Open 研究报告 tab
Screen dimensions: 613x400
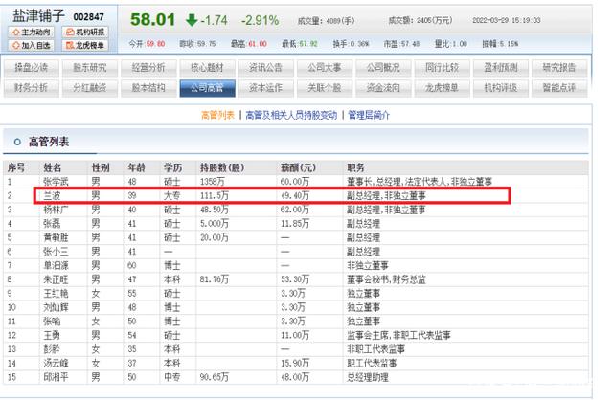[x=559, y=68]
